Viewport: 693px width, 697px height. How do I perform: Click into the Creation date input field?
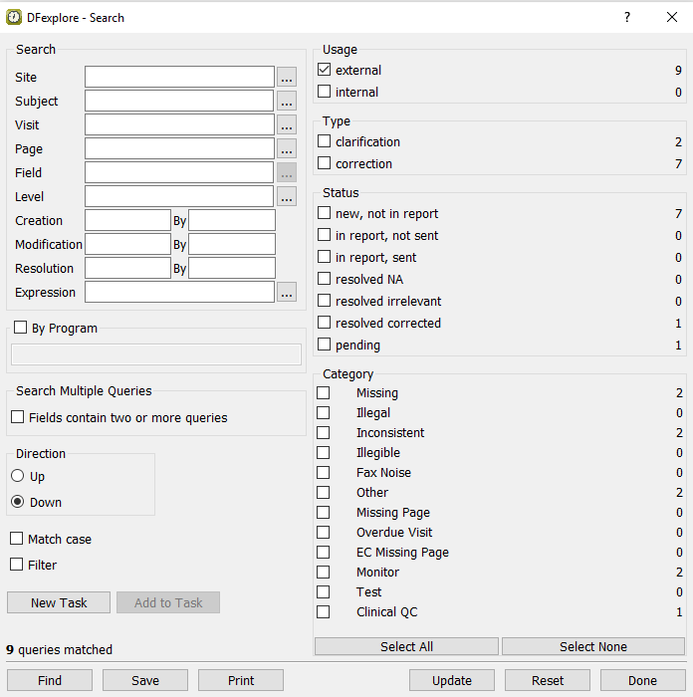127,221
